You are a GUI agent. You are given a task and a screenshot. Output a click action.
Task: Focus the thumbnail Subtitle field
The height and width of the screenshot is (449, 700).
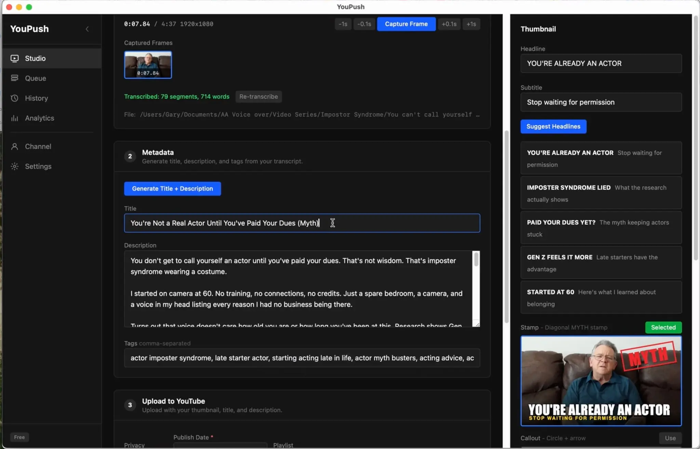tap(601, 102)
